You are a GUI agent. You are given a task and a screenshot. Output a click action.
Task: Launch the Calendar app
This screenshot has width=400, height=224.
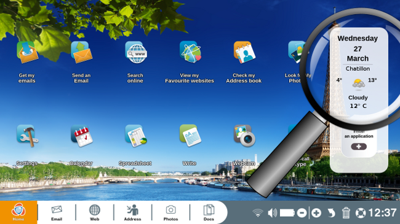[82, 136]
